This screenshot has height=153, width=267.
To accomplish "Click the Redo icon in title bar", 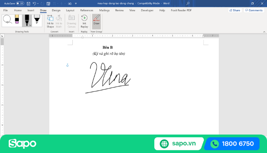I will 42,4.
